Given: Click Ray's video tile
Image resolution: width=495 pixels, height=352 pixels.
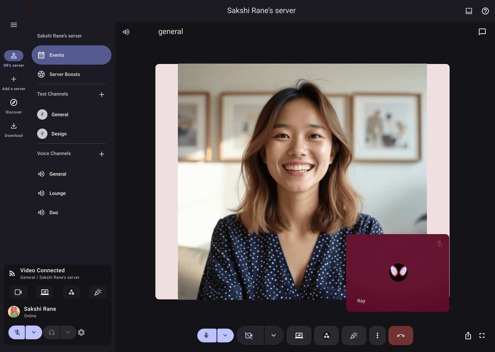Looking at the screenshot, I should 398,273.
